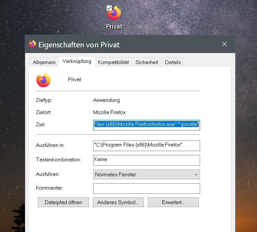
Task: Click the dialog title Eigenschaften von Privat
Action: (79, 45)
